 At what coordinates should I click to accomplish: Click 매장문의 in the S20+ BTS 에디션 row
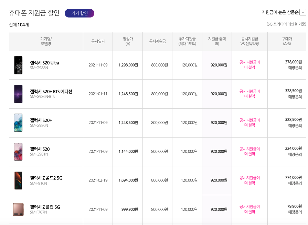(x=295, y=97)
